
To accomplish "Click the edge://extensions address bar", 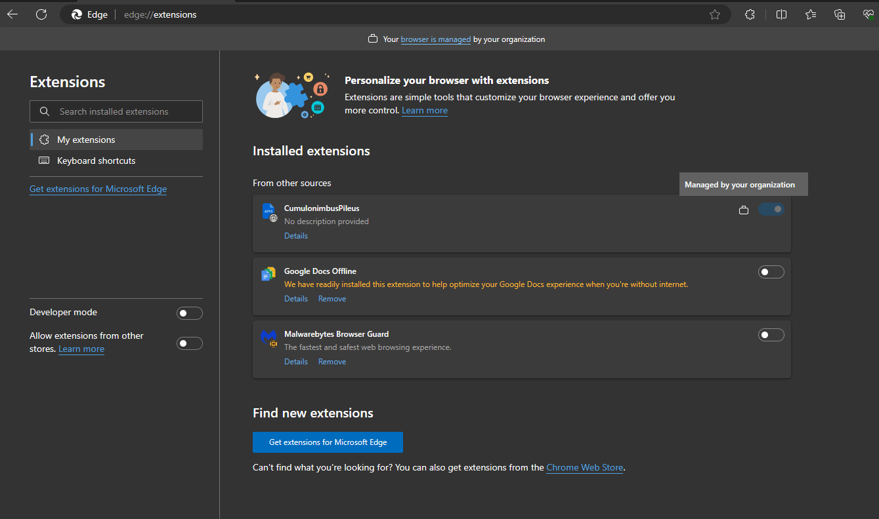I will pyautogui.click(x=394, y=14).
